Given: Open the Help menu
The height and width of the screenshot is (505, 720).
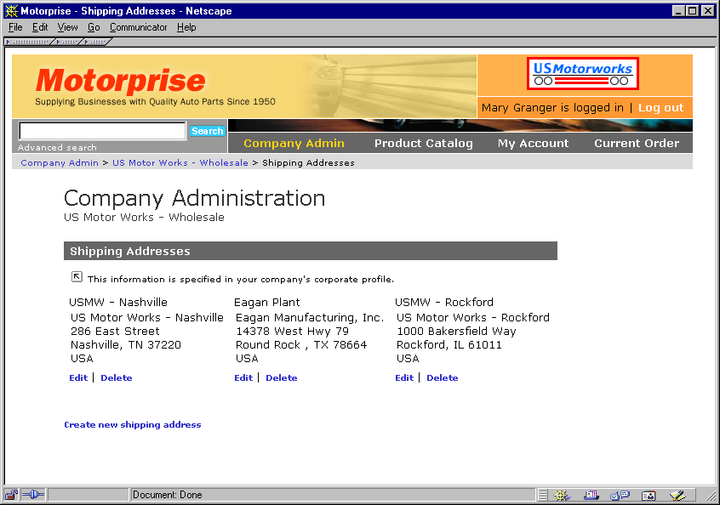Looking at the screenshot, I should 186,27.
